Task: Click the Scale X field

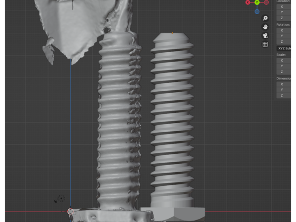Action: click(284, 61)
